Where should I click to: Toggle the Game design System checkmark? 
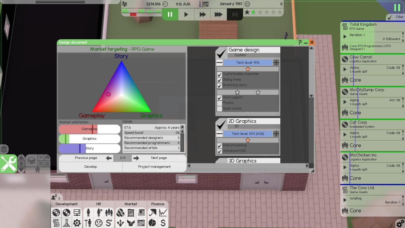click(x=221, y=52)
